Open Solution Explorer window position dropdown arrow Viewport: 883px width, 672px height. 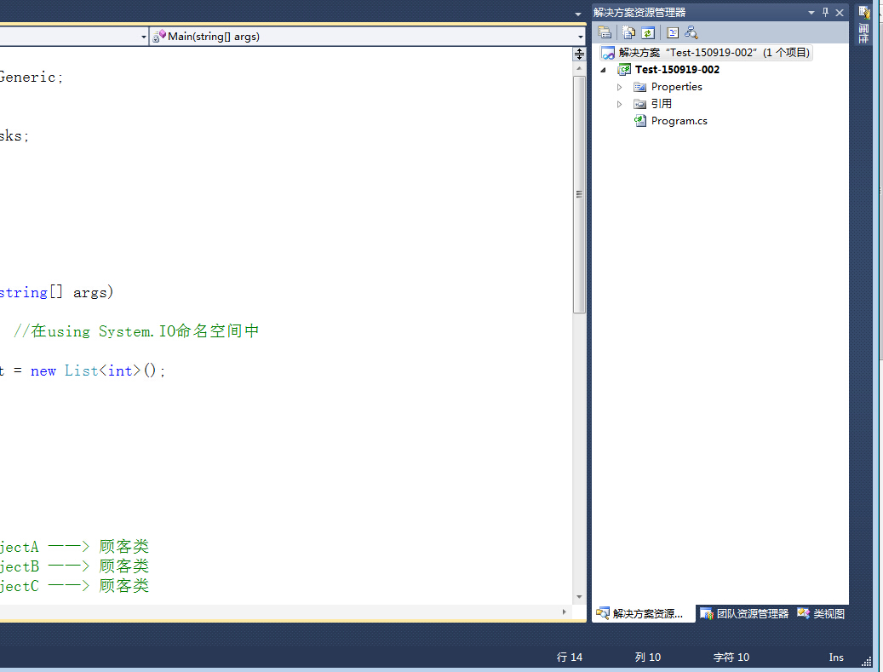point(811,13)
